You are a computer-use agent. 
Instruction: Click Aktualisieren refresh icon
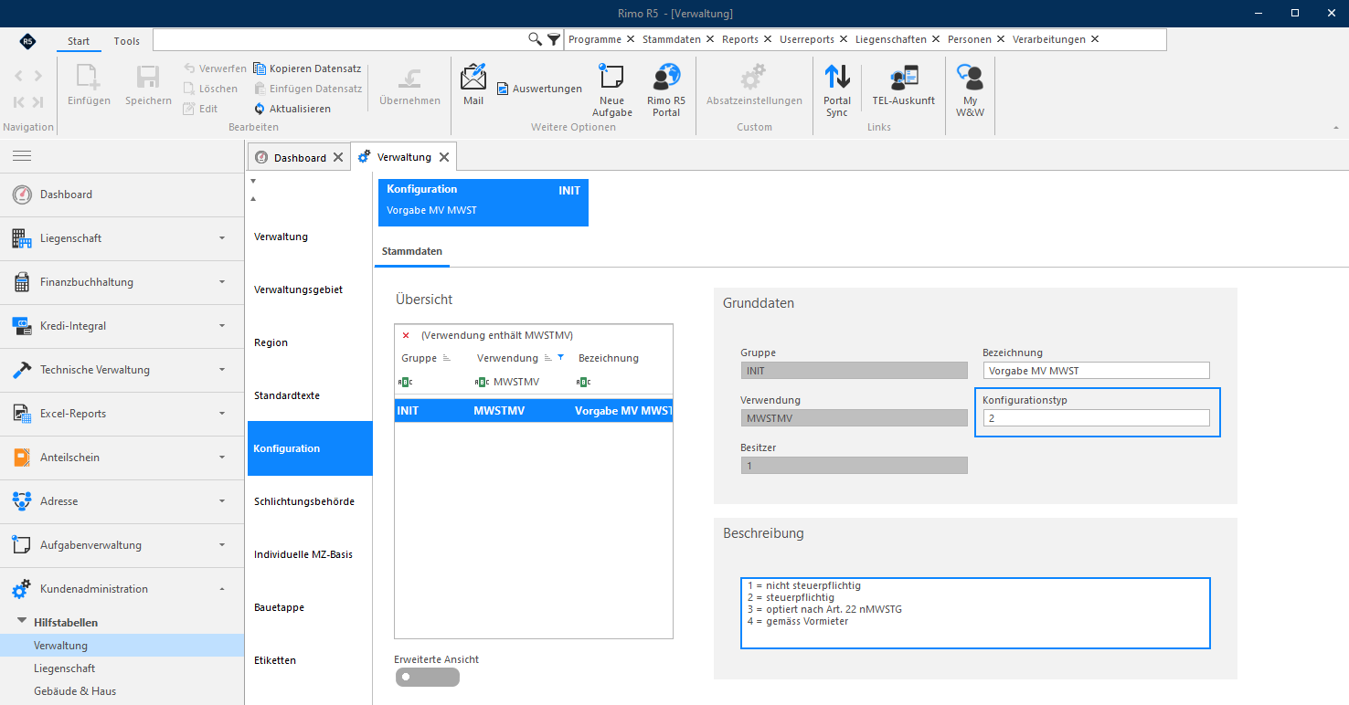(260, 109)
